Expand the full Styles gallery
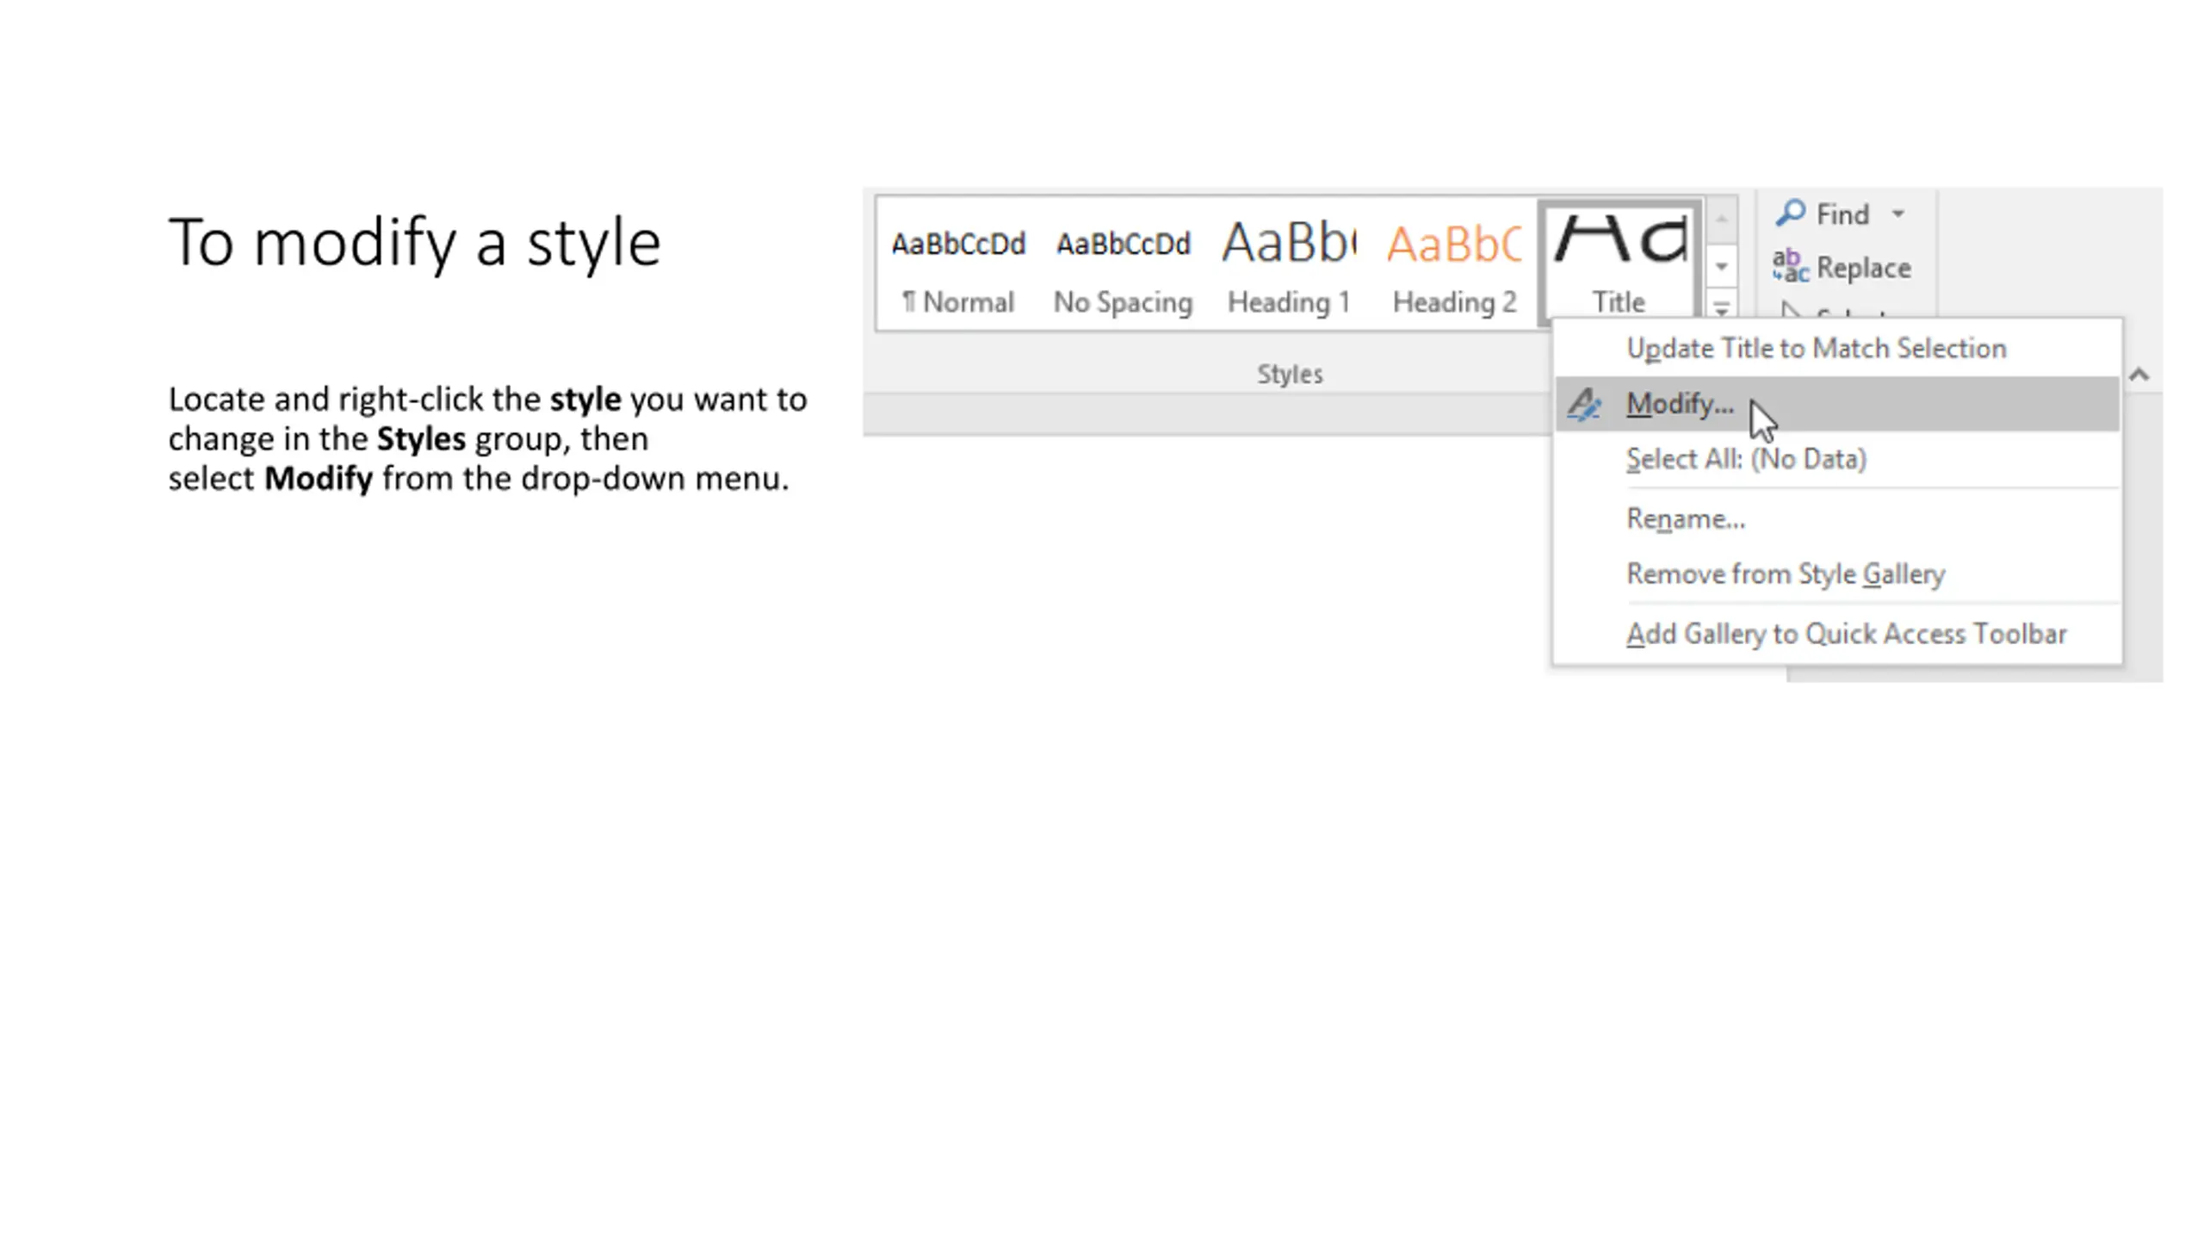Screen dimensions: 2204x1240 click(1721, 307)
